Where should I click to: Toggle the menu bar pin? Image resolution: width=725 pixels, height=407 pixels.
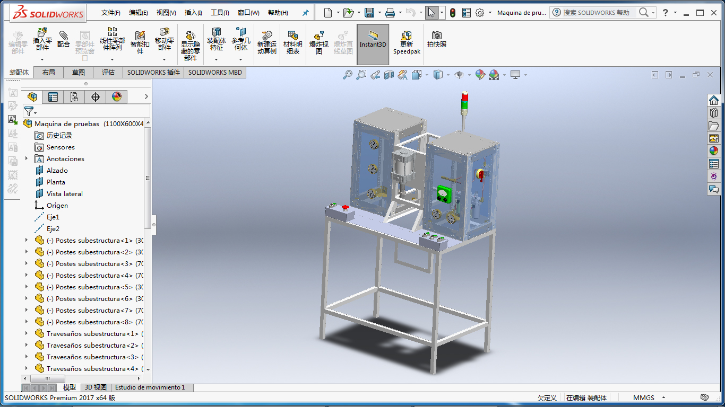tap(305, 13)
